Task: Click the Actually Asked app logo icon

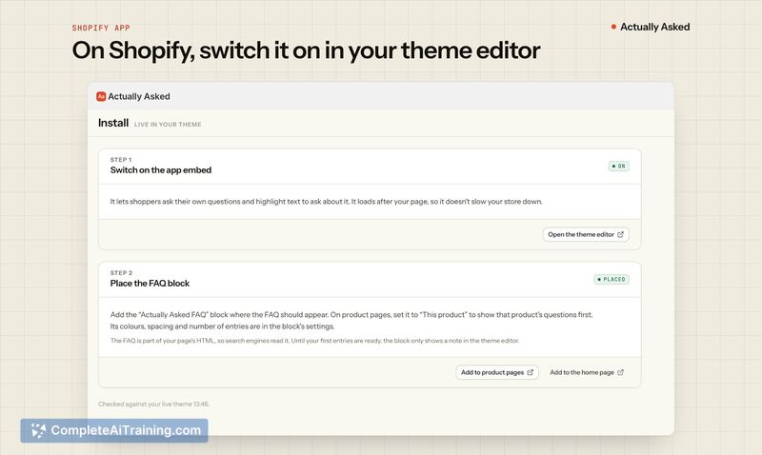Action: tap(101, 96)
